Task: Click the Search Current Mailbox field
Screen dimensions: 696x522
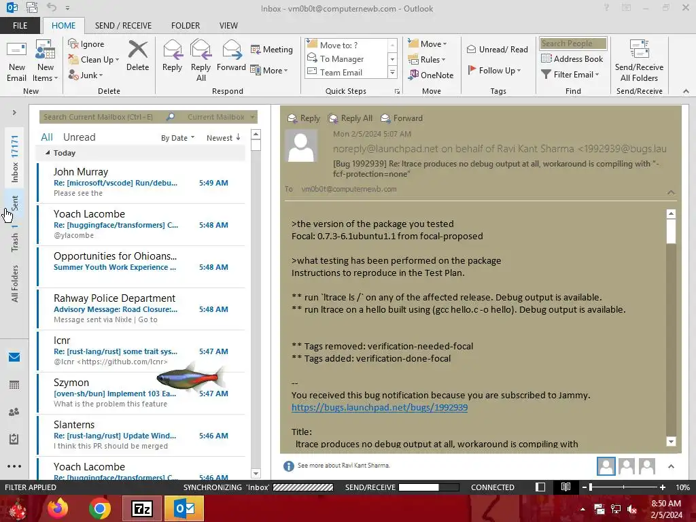Action: [x=102, y=117]
